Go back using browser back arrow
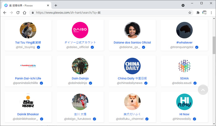The height and width of the screenshot is (126, 216). click(x=5, y=13)
